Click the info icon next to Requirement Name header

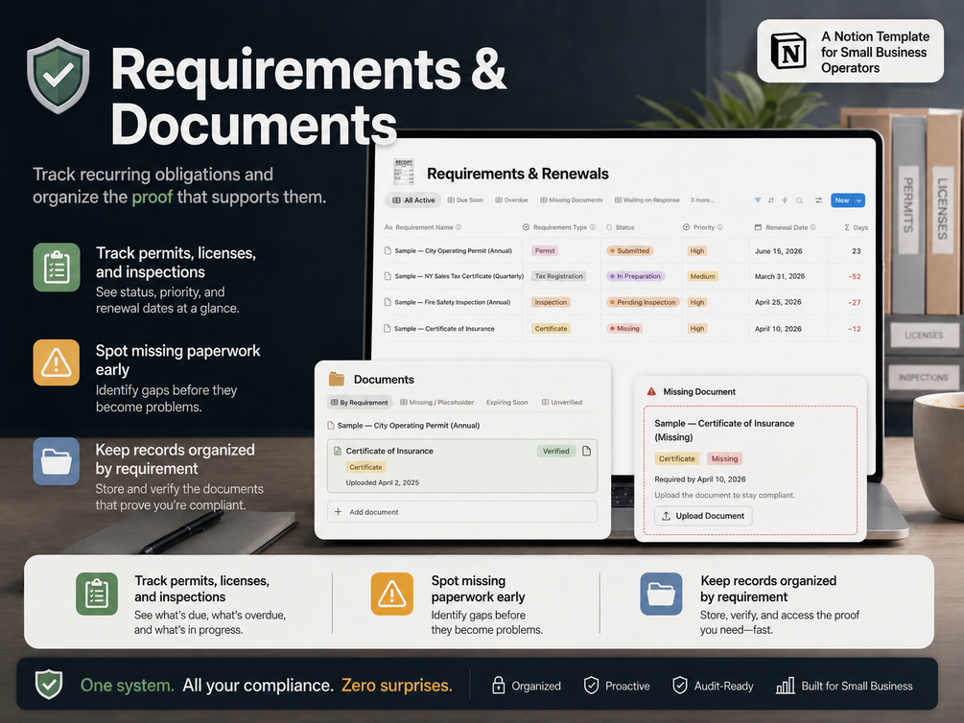point(458,227)
